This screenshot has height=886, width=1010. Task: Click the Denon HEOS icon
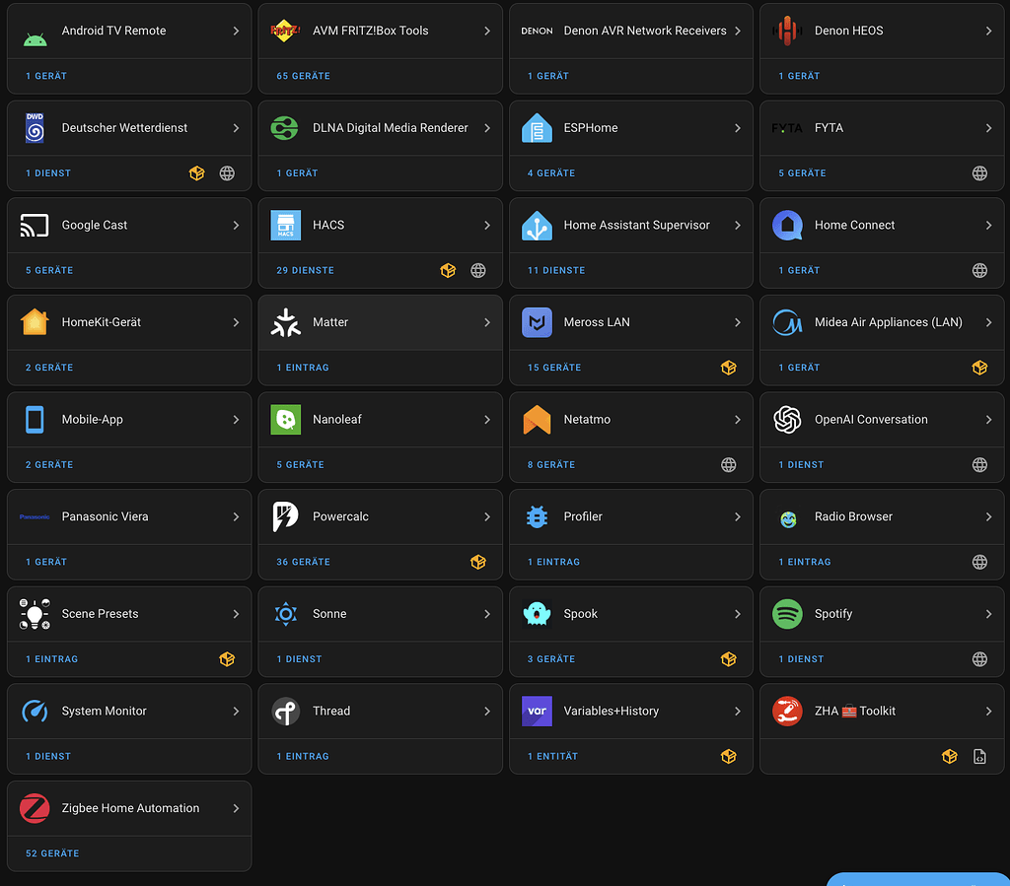coord(787,30)
